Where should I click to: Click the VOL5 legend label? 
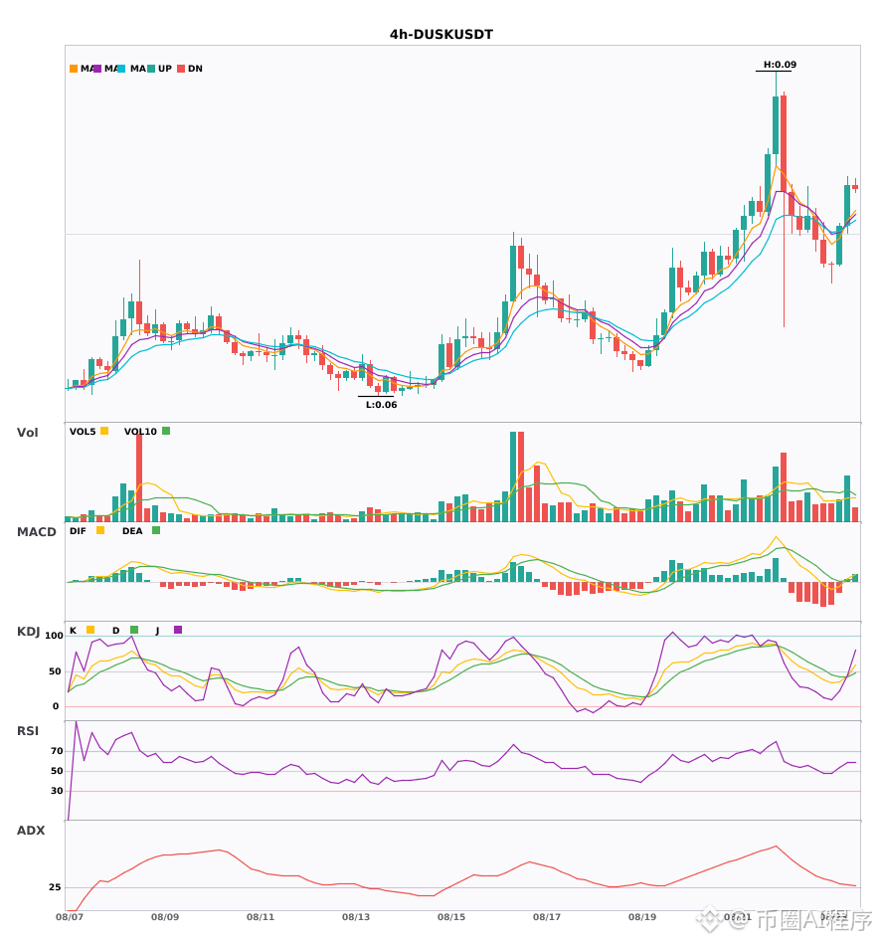(83, 432)
